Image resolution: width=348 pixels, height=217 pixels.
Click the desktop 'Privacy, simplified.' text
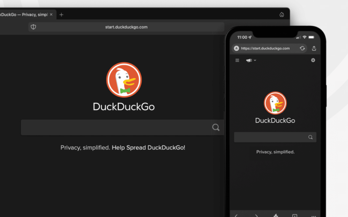[x=85, y=148]
